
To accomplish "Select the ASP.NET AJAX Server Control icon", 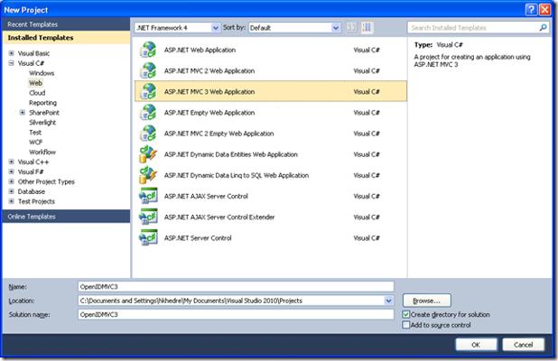I will click(148, 196).
